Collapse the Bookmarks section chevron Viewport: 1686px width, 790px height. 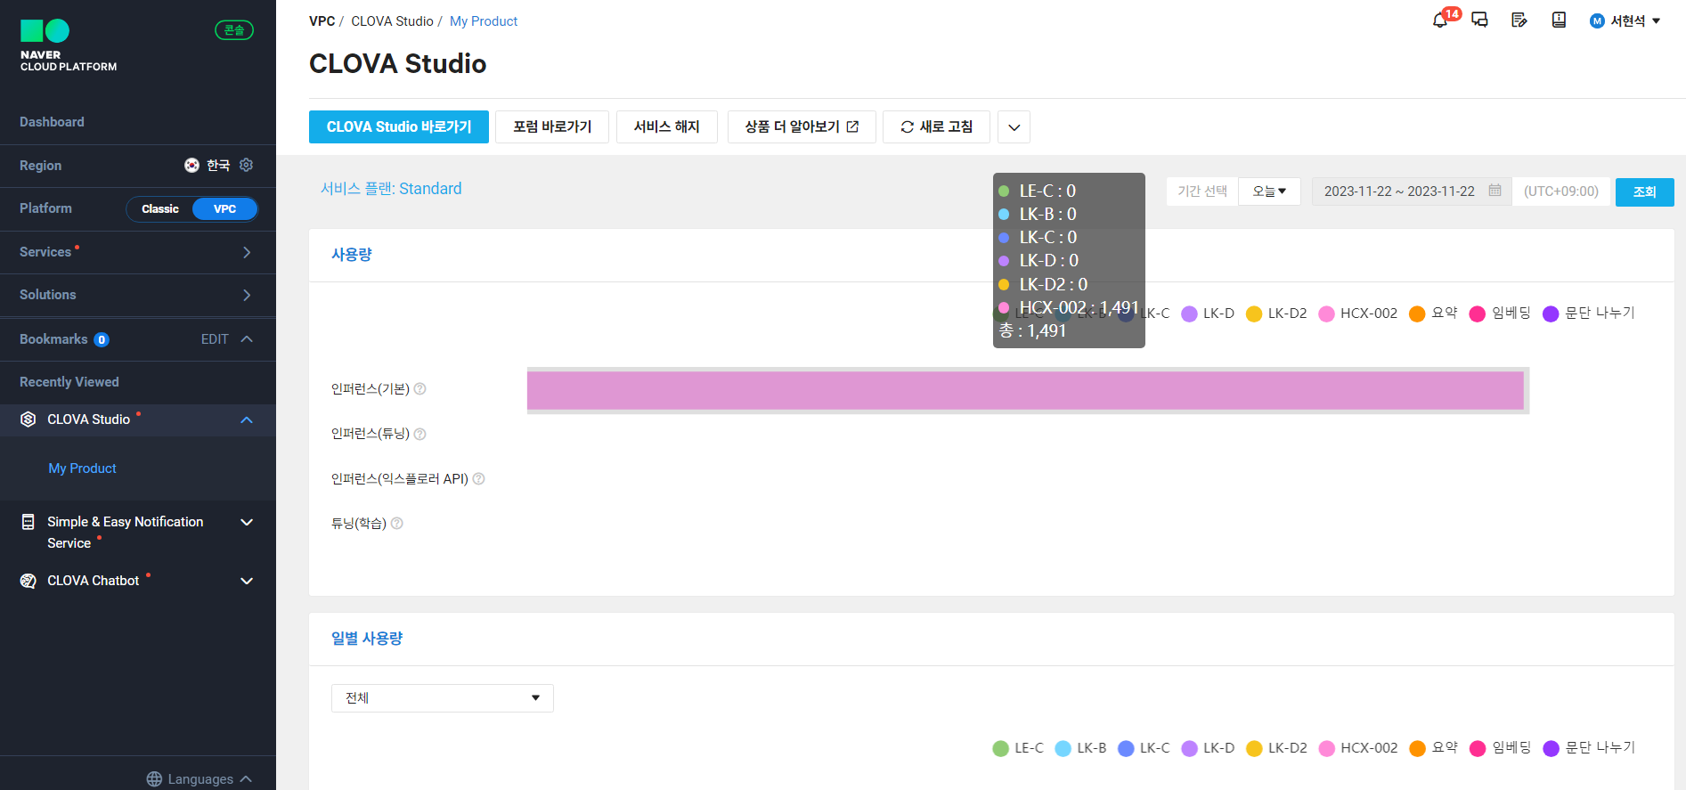[x=247, y=339]
